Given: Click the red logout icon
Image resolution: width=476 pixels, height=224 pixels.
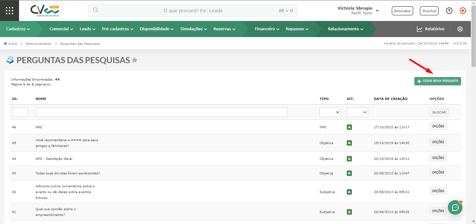Looking at the screenshot, I should (463, 11).
